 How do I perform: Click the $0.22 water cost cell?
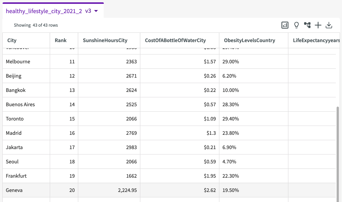coord(180,90)
